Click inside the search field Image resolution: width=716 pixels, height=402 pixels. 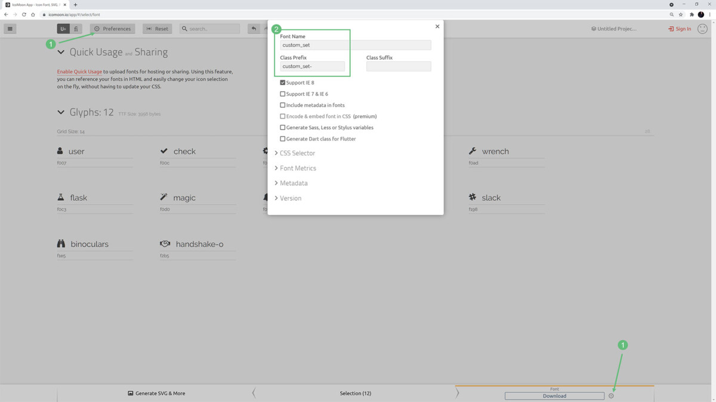[x=209, y=28]
